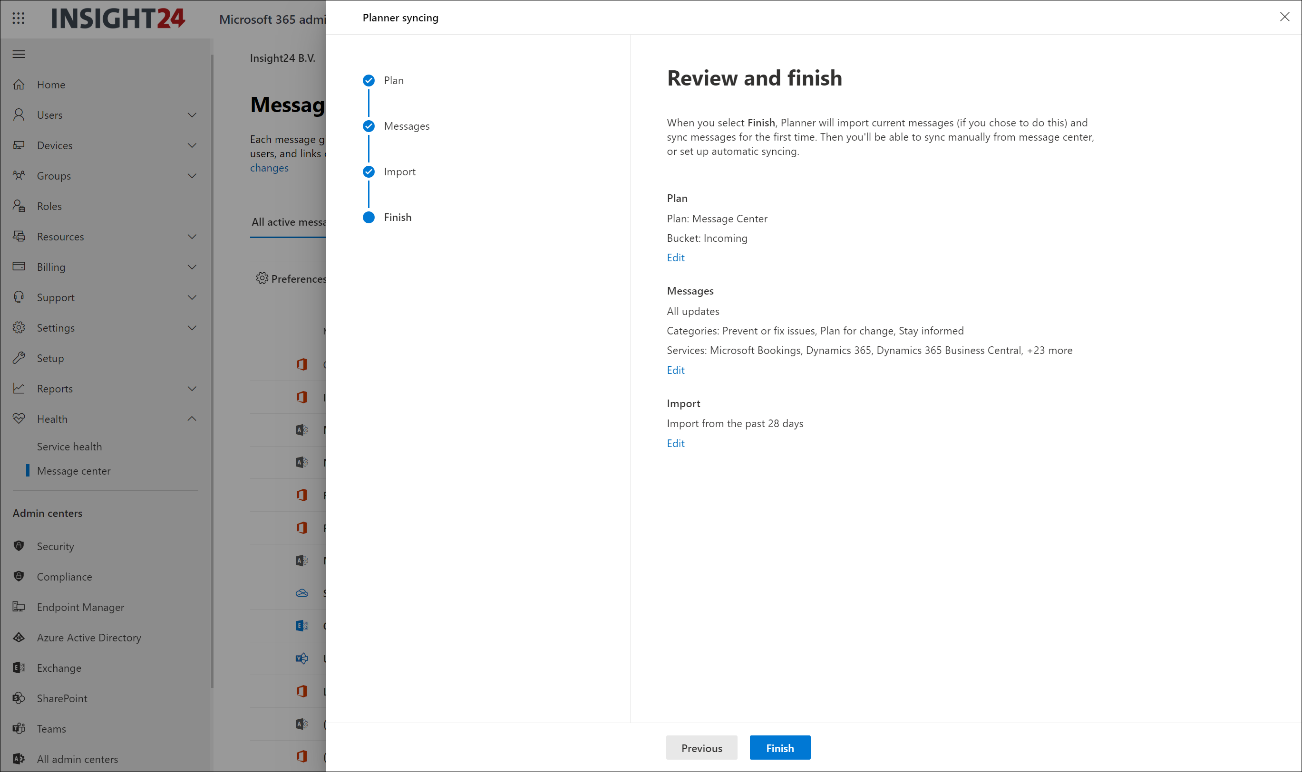Collapse the Health menu chevron
The height and width of the screenshot is (772, 1302).
(x=192, y=419)
